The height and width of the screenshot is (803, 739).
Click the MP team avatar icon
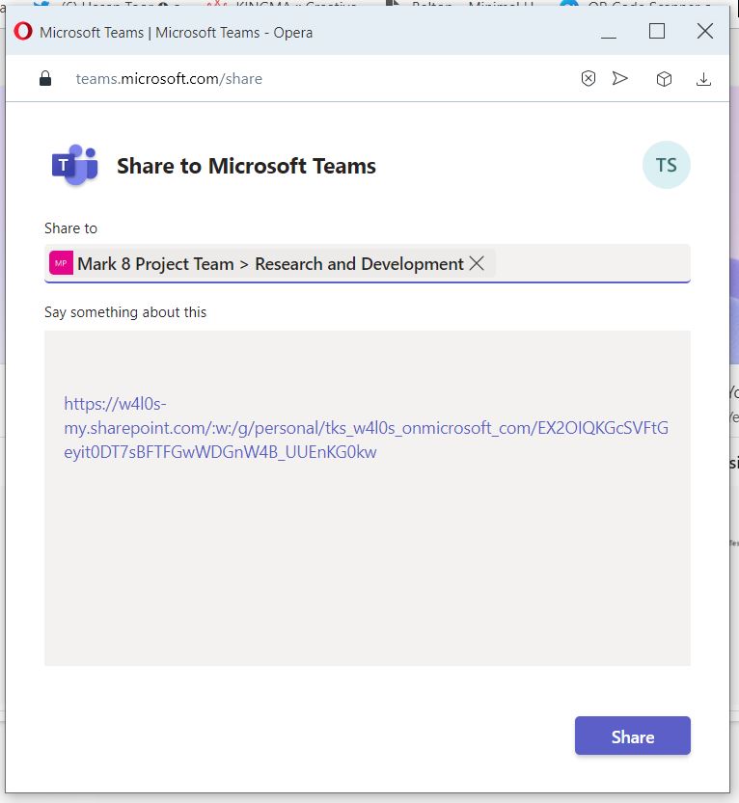click(61, 263)
